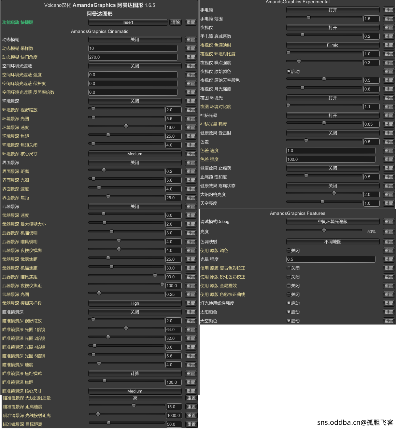Open the 空间环境光遮蔽 dropdown set to 关闭
The width and height of the screenshot is (396, 429).
(x=135, y=66)
